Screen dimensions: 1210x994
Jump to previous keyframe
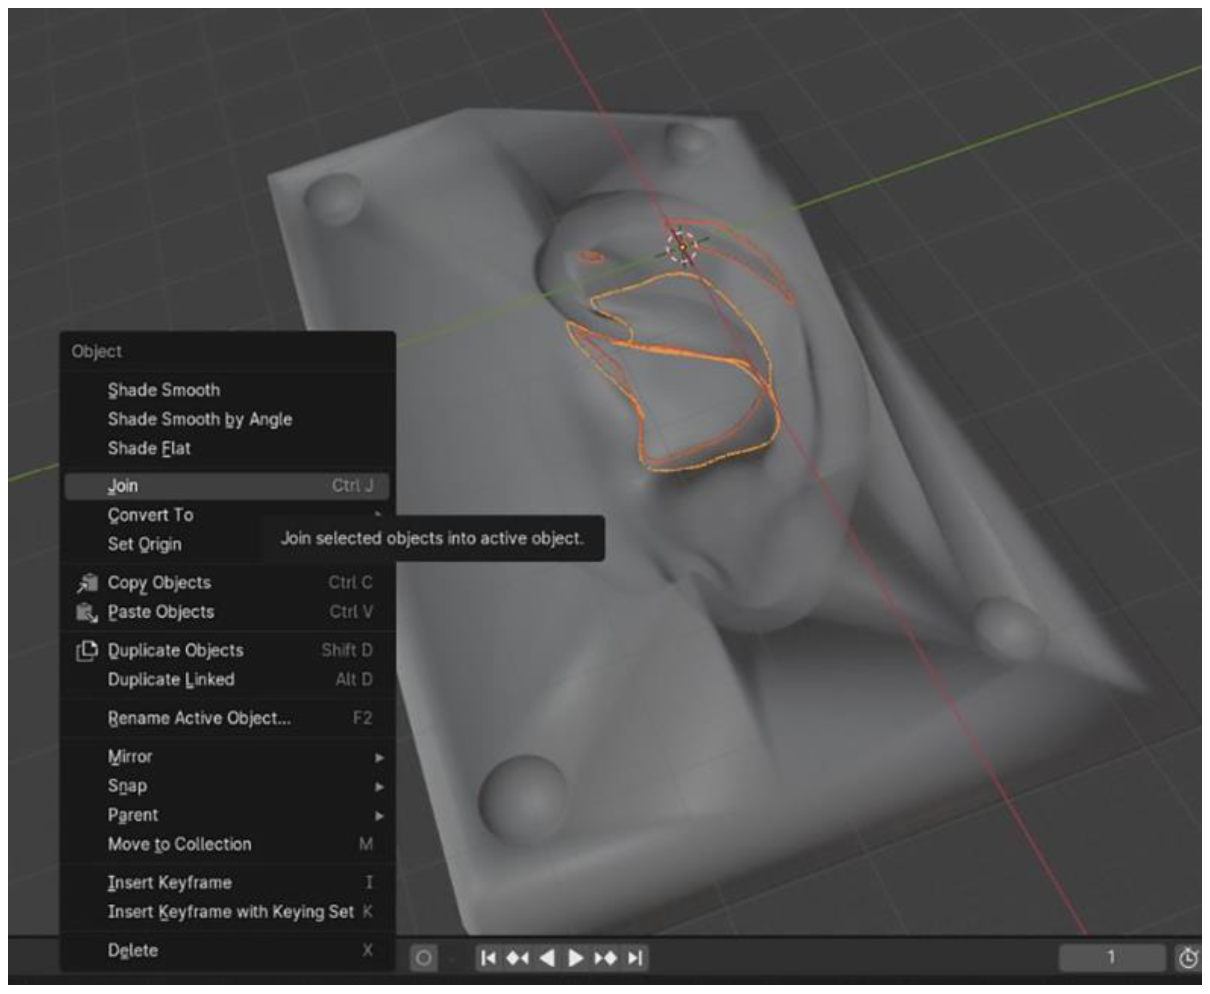(518, 958)
